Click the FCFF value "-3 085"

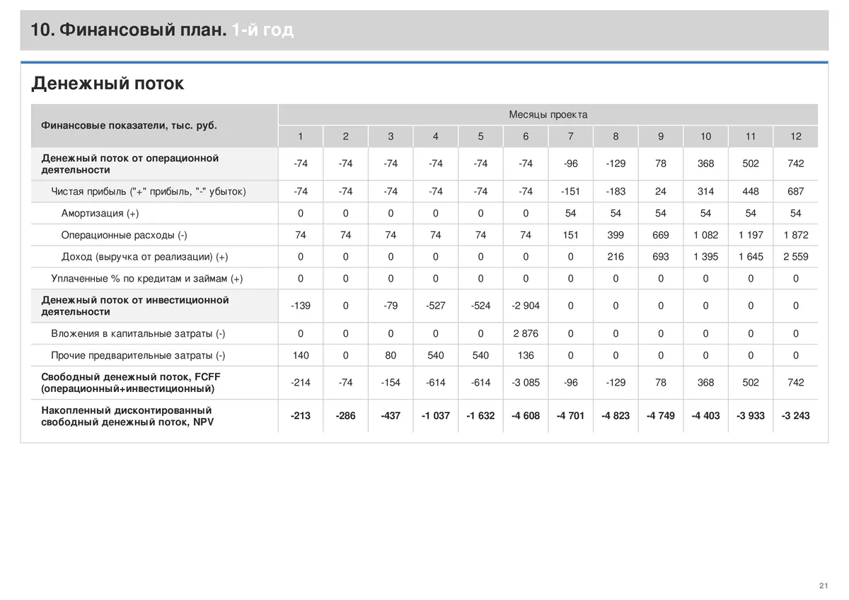[x=526, y=382]
